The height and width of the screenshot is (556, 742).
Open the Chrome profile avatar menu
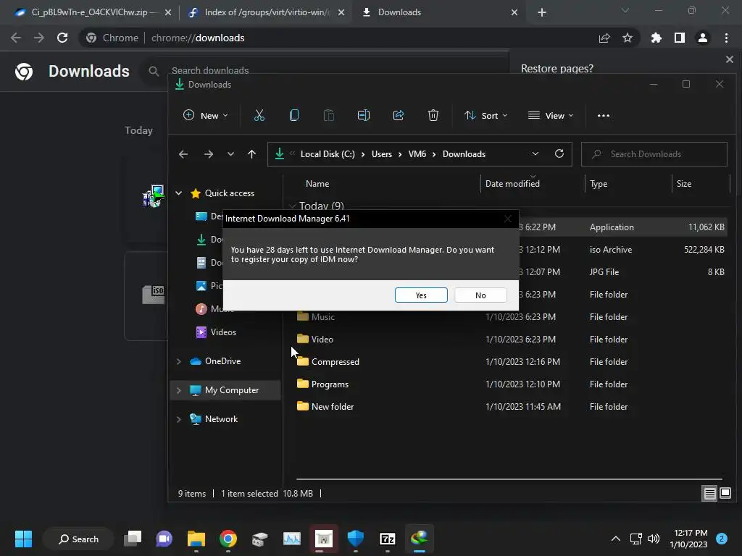click(703, 38)
